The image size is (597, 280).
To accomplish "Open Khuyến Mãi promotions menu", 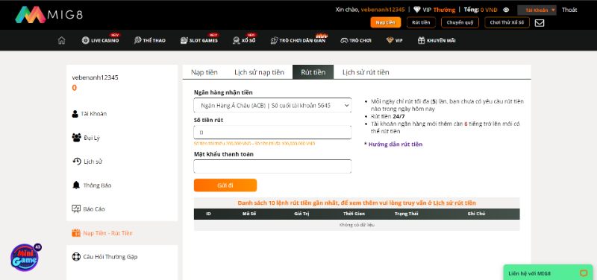I will pos(437,40).
